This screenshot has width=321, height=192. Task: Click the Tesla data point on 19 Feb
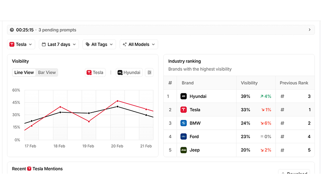tap(89, 122)
